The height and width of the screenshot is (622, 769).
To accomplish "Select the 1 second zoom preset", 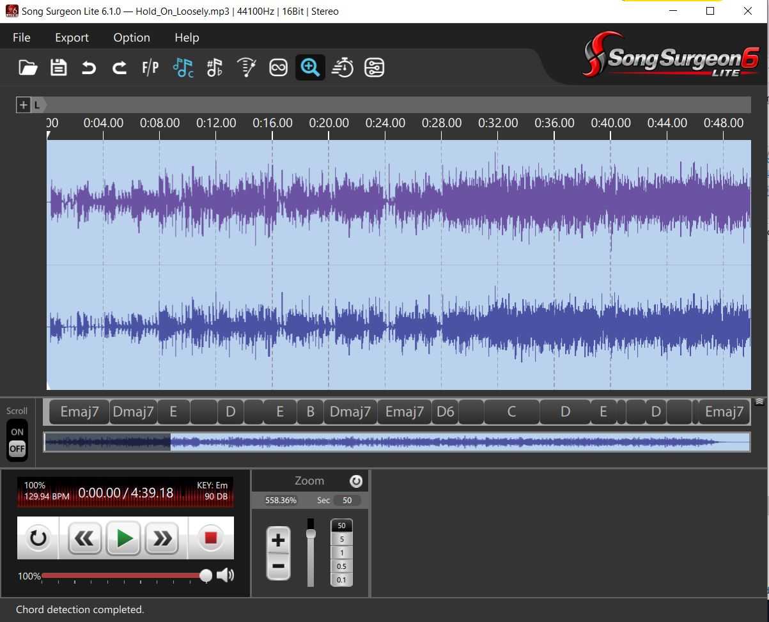I will coord(341,552).
